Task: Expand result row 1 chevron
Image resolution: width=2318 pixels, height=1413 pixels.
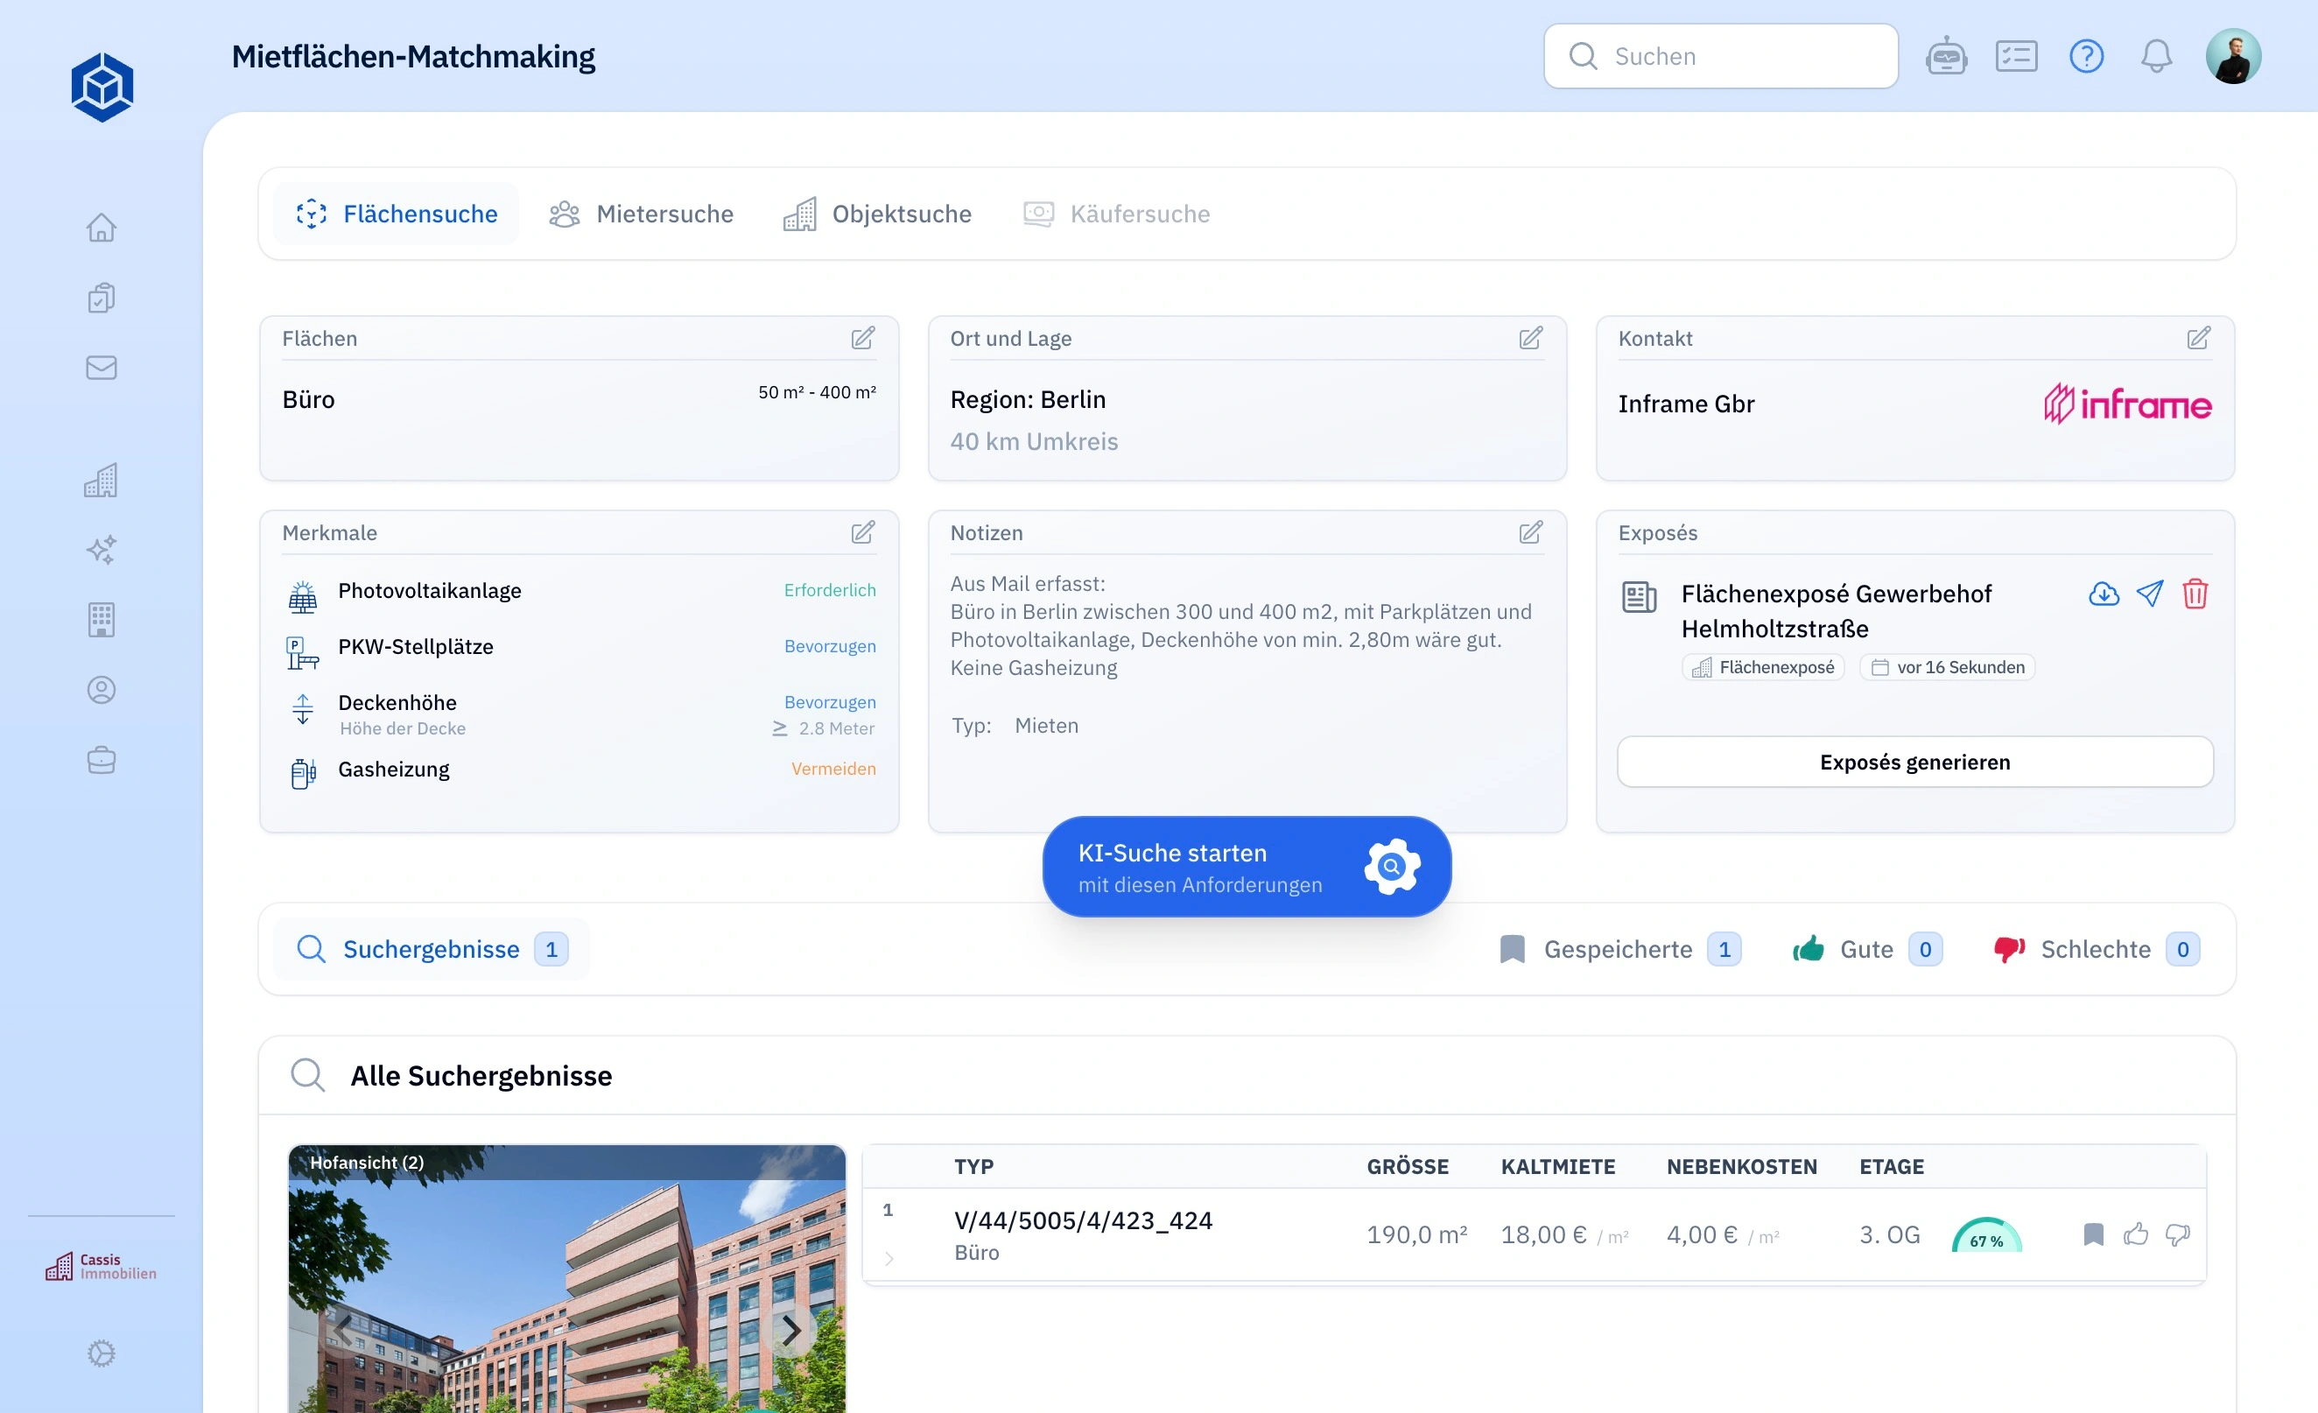Action: pyautogui.click(x=889, y=1259)
